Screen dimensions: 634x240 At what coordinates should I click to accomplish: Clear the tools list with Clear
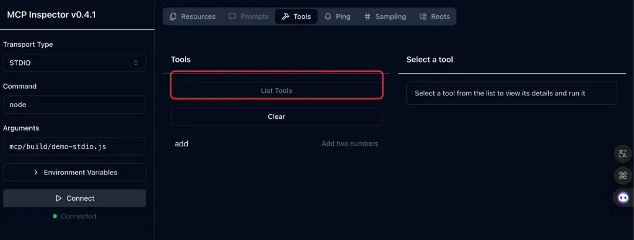[x=276, y=116]
